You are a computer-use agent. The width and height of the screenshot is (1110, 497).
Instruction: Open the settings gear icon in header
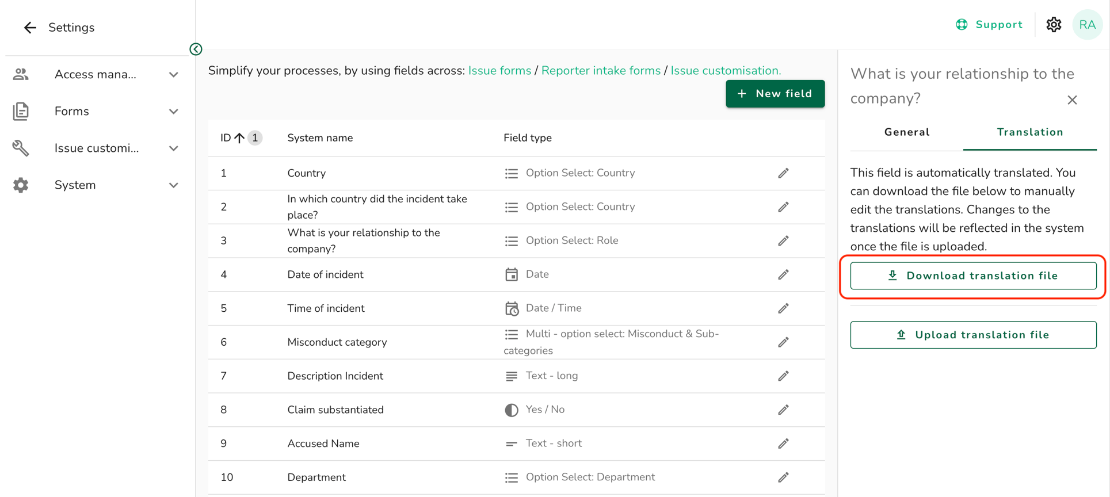pos(1054,25)
